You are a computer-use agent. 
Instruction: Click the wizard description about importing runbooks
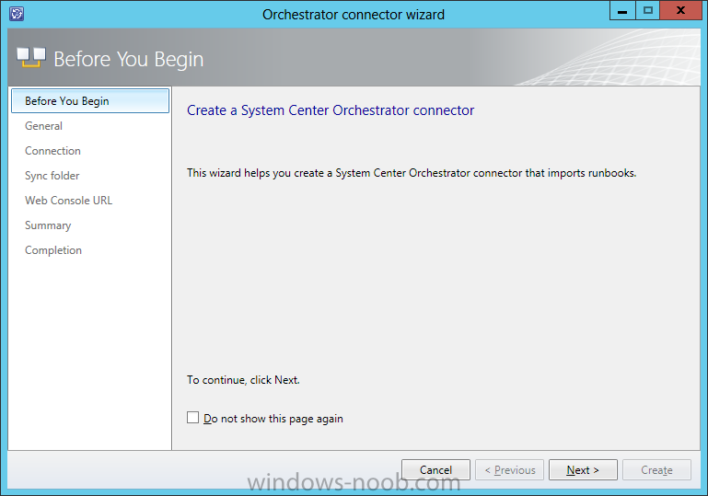412,173
